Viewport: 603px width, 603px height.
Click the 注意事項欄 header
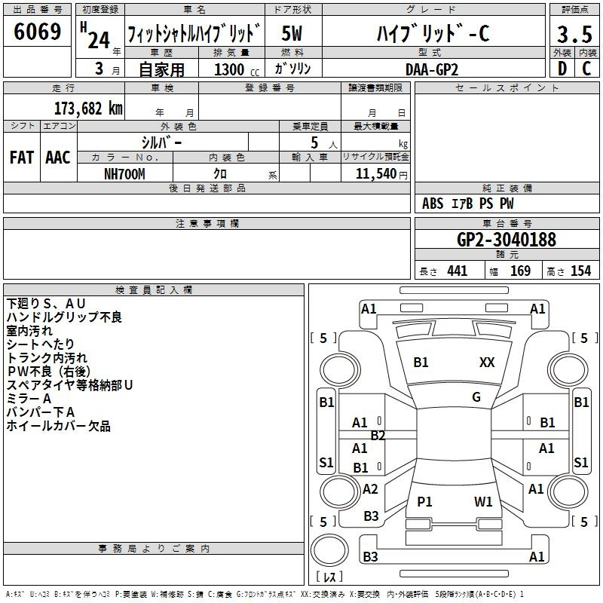[207, 223]
